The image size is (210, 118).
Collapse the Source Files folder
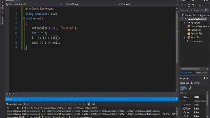185,37
